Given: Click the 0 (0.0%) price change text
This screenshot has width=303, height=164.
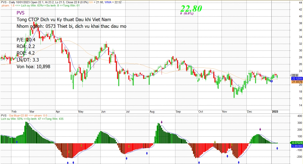Looking at the screenshot, I should tap(187, 14).
